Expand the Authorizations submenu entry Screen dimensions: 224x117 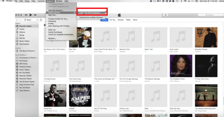click(61, 13)
